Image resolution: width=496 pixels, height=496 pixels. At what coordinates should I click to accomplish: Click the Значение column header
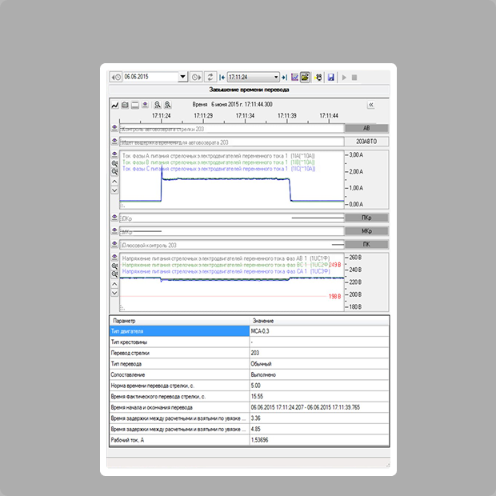point(319,321)
